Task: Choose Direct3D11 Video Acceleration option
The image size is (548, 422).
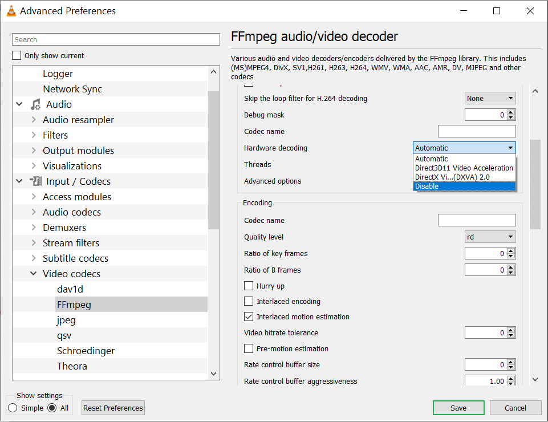Action: point(464,168)
